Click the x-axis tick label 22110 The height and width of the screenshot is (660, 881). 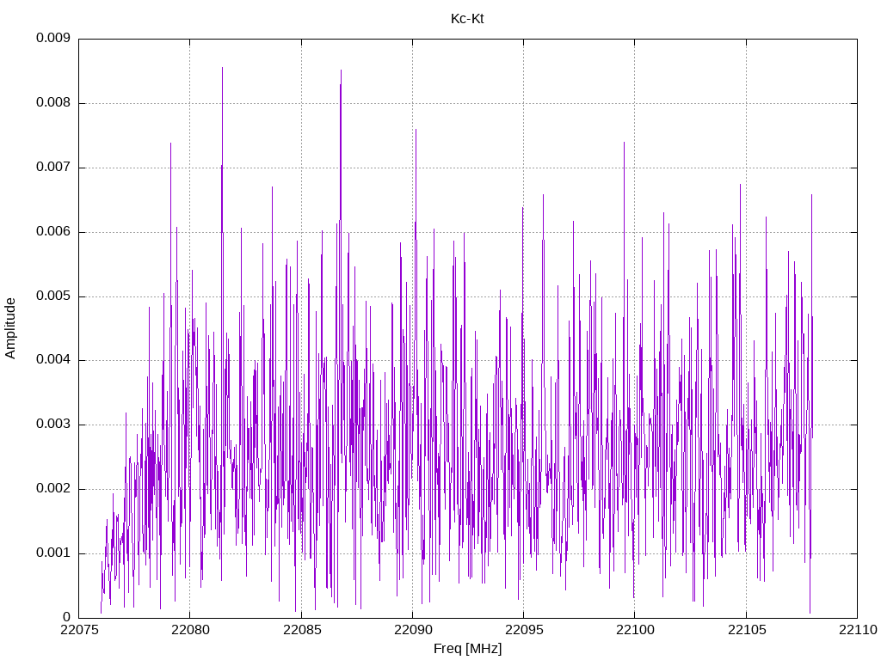click(x=858, y=630)
